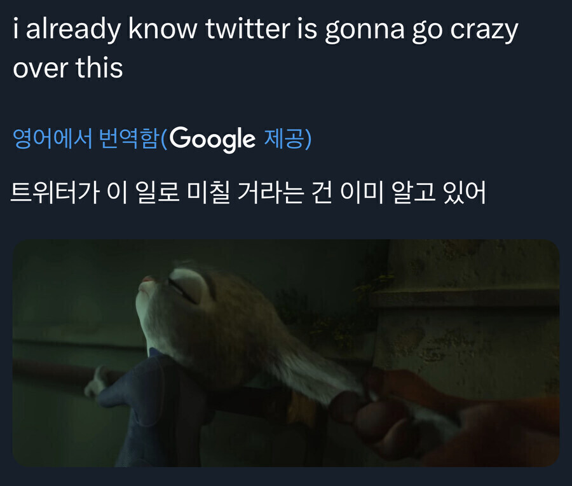
Task: Click the word 'already' in the tweet
Action: point(74,31)
